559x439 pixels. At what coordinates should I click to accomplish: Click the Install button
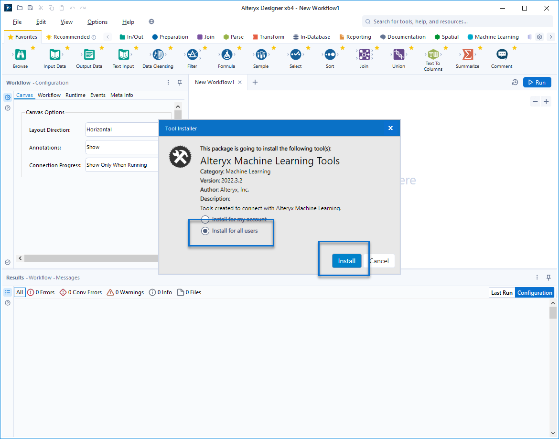(x=346, y=261)
